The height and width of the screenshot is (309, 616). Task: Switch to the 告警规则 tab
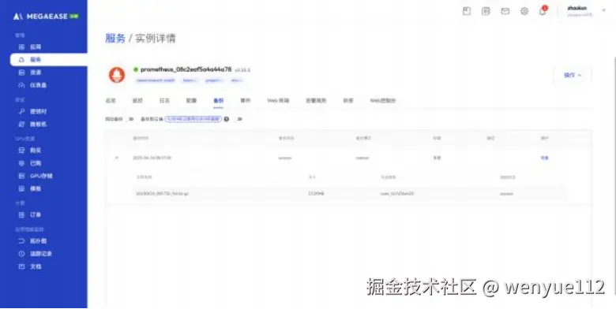point(316,100)
